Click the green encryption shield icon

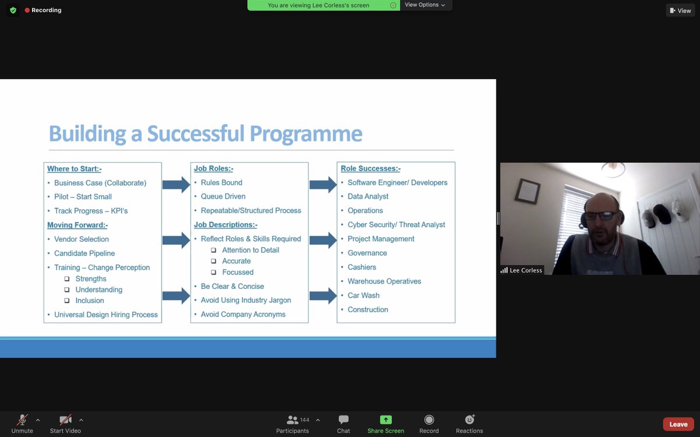click(x=13, y=10)
